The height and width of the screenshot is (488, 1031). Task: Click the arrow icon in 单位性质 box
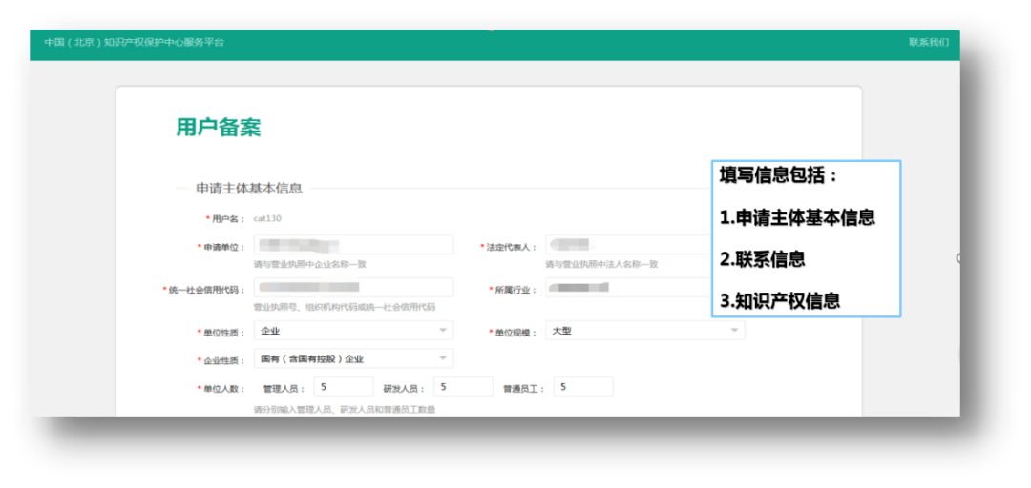443,331
